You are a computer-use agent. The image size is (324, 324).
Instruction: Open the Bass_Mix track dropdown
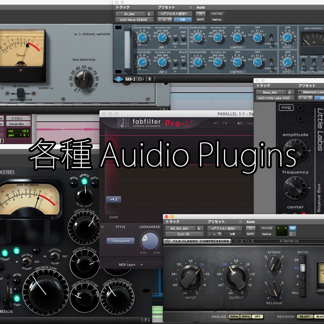point(271,92)
